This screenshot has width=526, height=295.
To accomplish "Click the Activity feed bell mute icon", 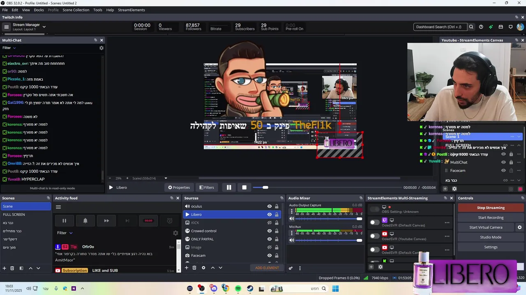I will click(x=85, y=220).
